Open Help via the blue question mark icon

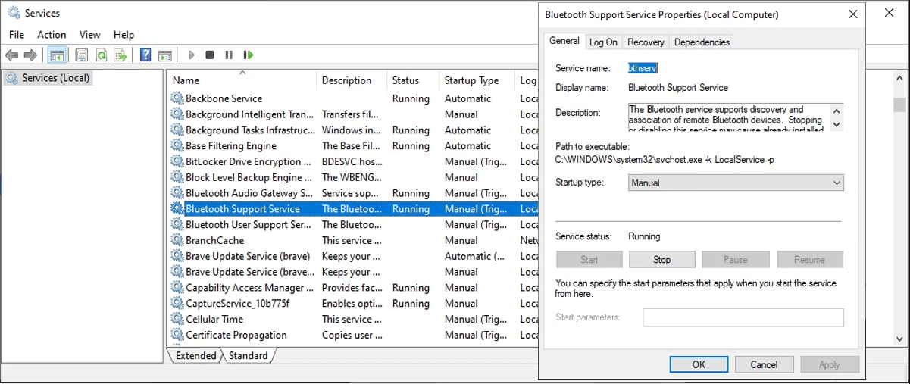point(145,55)
